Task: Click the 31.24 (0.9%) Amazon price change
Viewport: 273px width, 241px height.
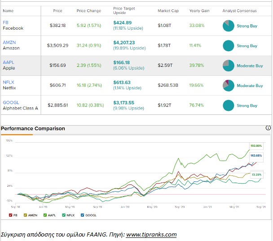Action: pos(89,45)
